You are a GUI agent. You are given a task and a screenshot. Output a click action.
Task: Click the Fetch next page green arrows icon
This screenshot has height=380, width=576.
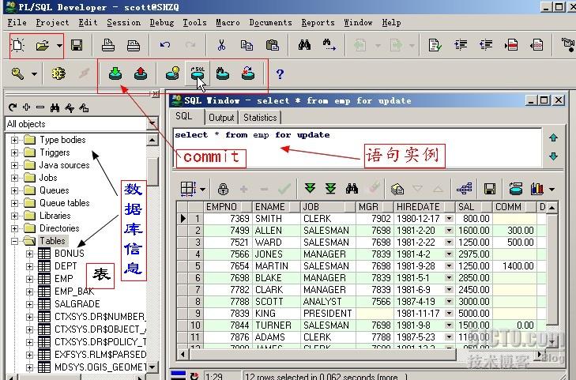(310, 189)
